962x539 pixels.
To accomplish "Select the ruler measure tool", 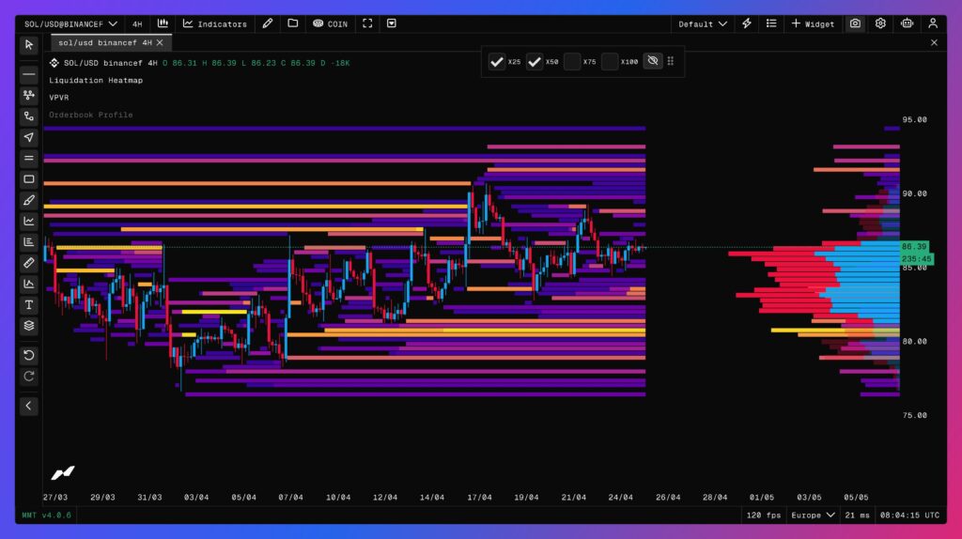I will click(x=29, y=263).
